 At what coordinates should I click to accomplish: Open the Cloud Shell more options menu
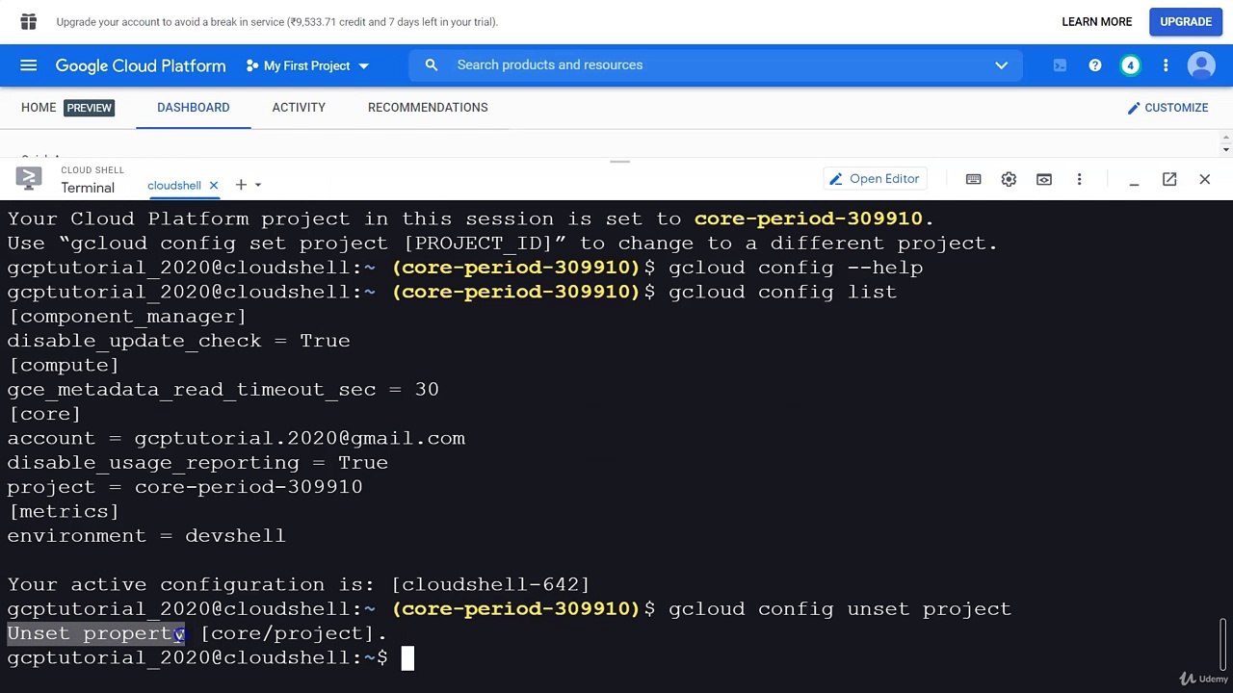point(1079,179)
